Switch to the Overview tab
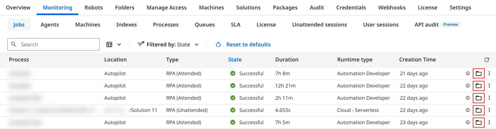The height and width of the screenshot is (129, 496). [x=18, y=8]
